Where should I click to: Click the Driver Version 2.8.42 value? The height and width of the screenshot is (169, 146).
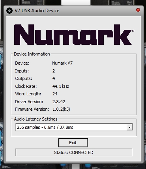click(59, 102)
